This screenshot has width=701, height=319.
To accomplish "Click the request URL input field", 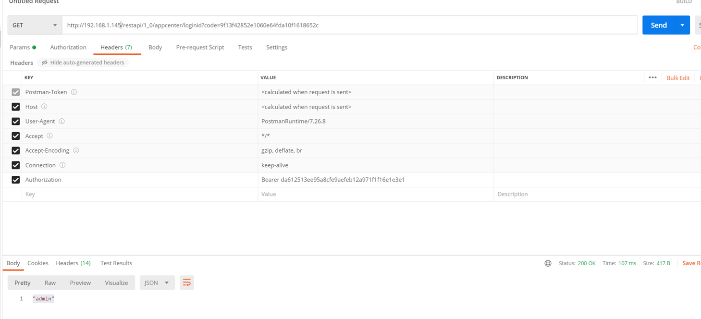I will click(350, 25).
